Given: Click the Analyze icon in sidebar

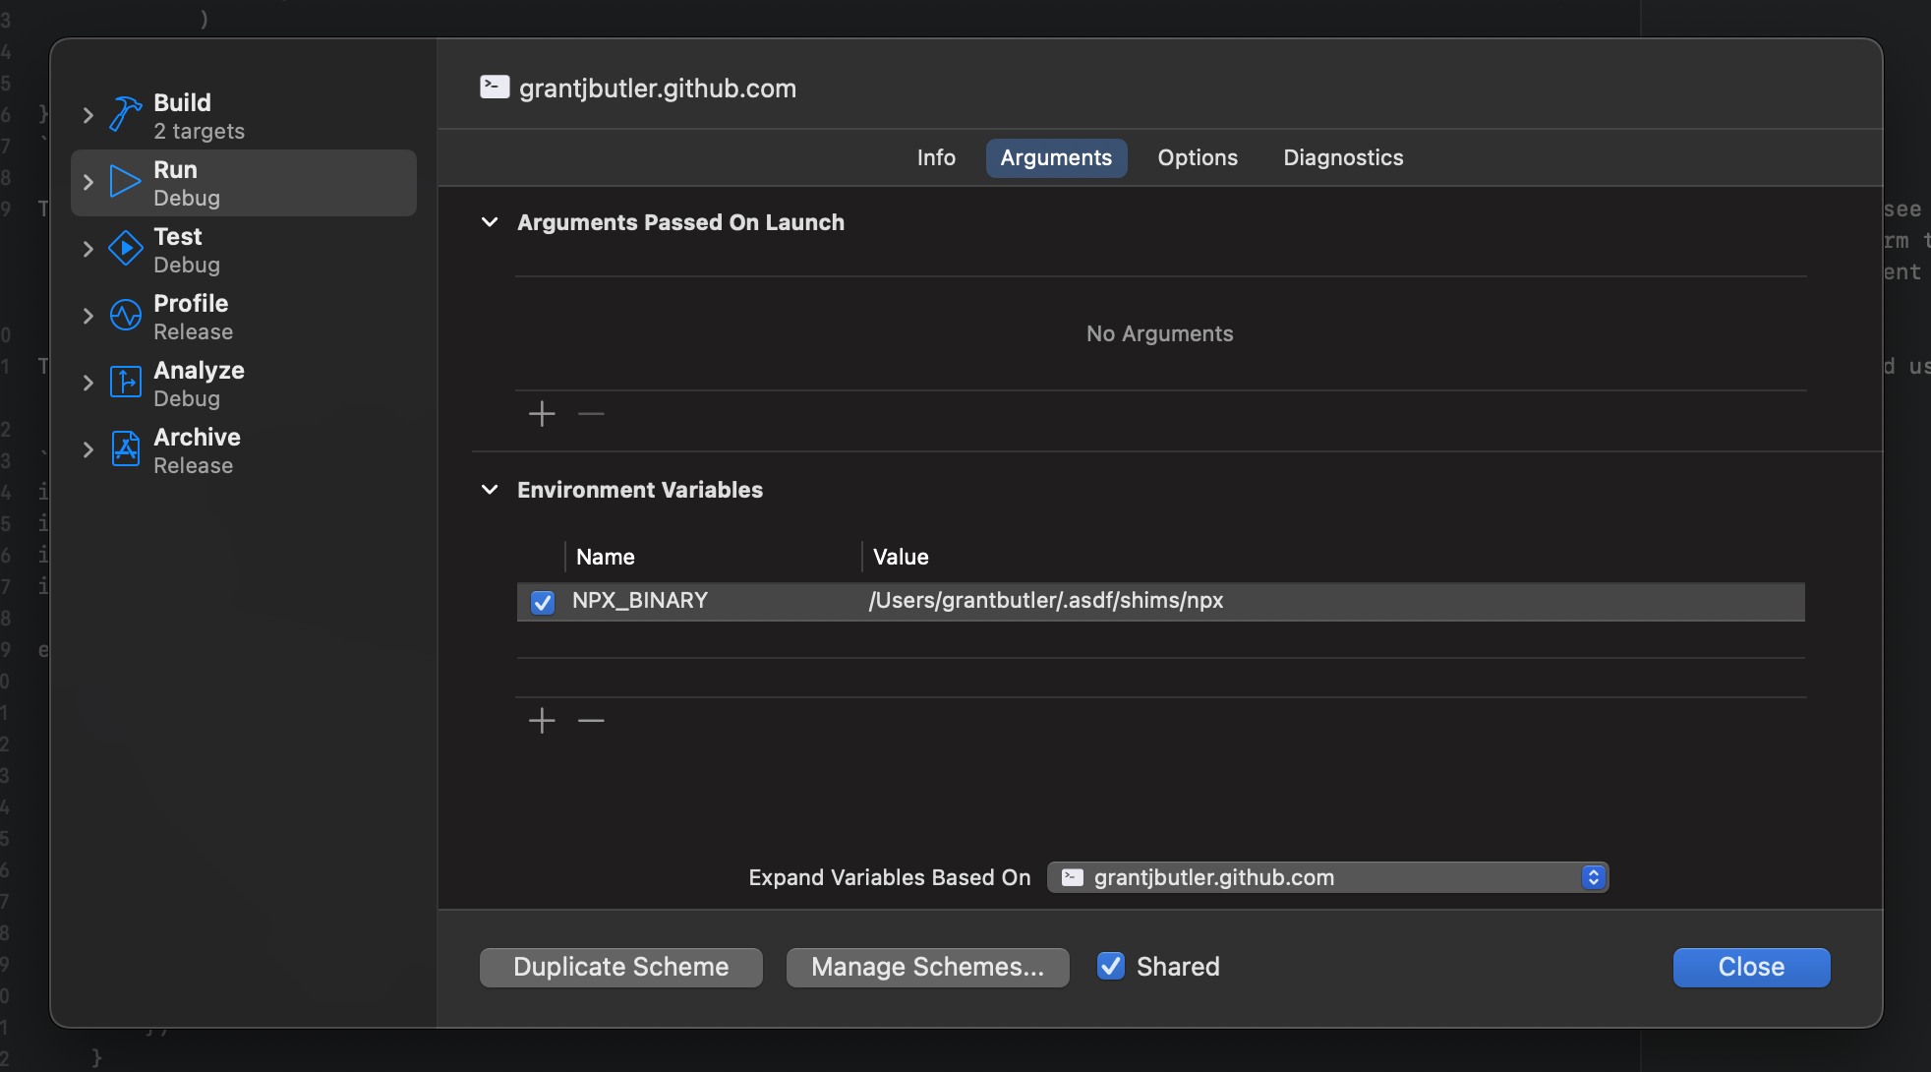Looking at the screenshot, I should (125, 383).
